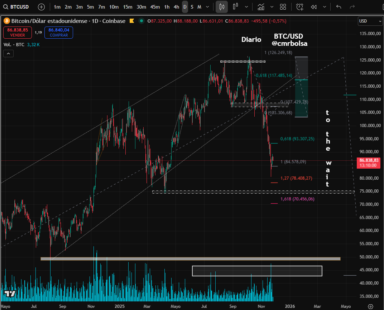Click the hollow bars chart style icon
Image resolution: width=384 pixels, height=310 pixels.
tap(236, 7)
